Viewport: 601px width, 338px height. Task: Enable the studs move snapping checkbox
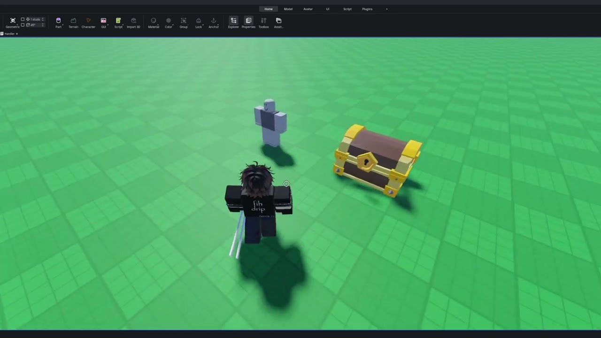pos(23,19)
